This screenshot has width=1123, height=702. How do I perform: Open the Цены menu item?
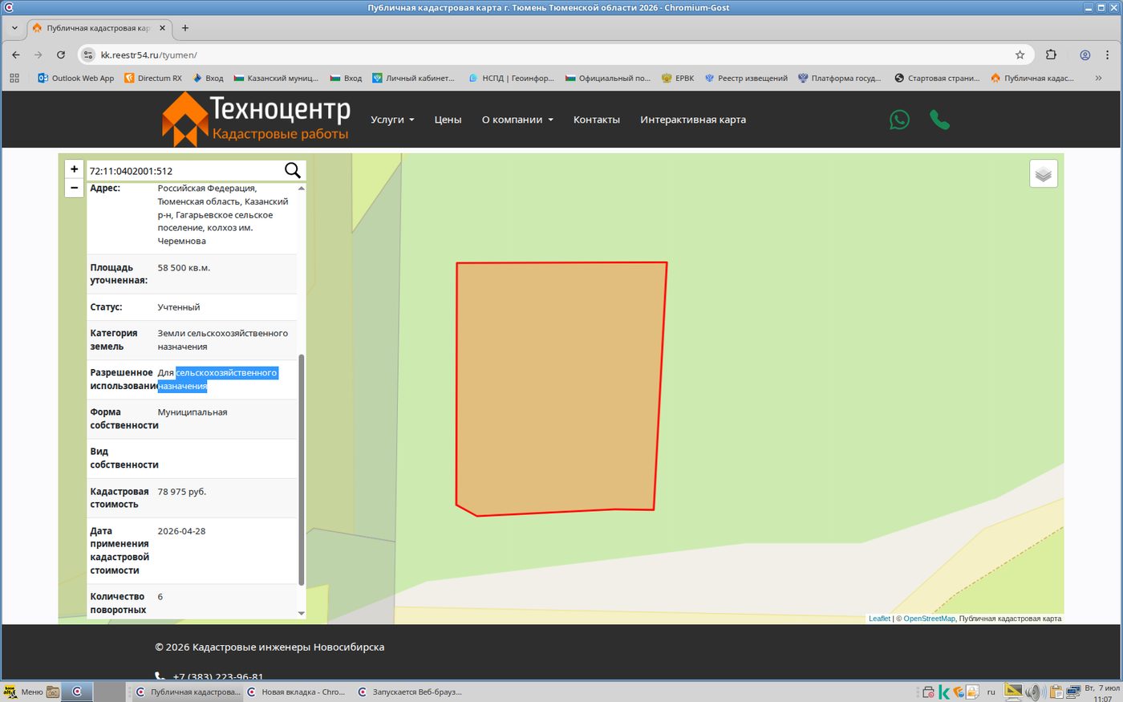(448, 120)
